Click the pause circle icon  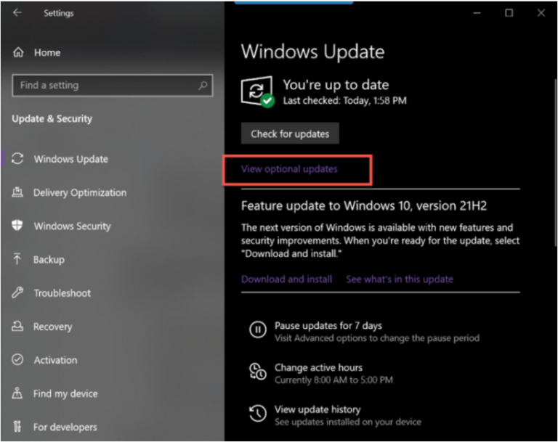(x=258, y=330)
